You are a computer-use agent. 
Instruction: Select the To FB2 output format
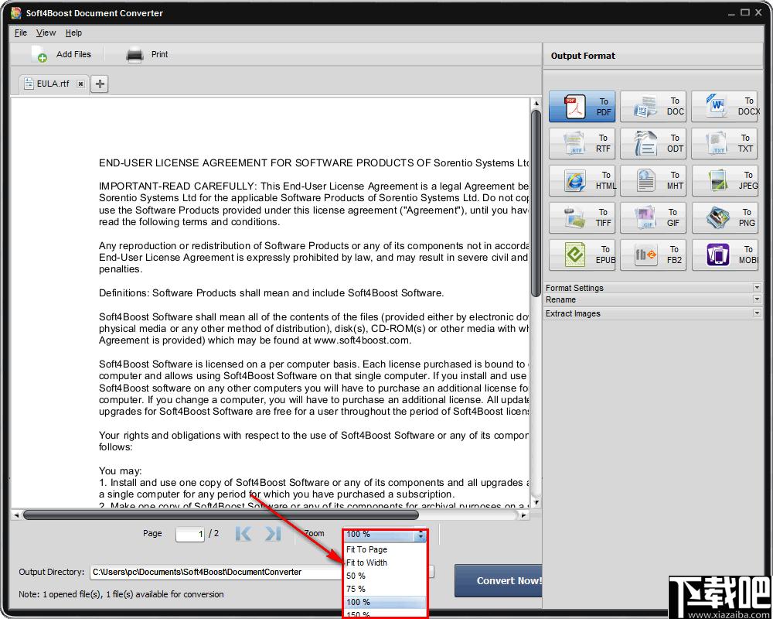652,255
